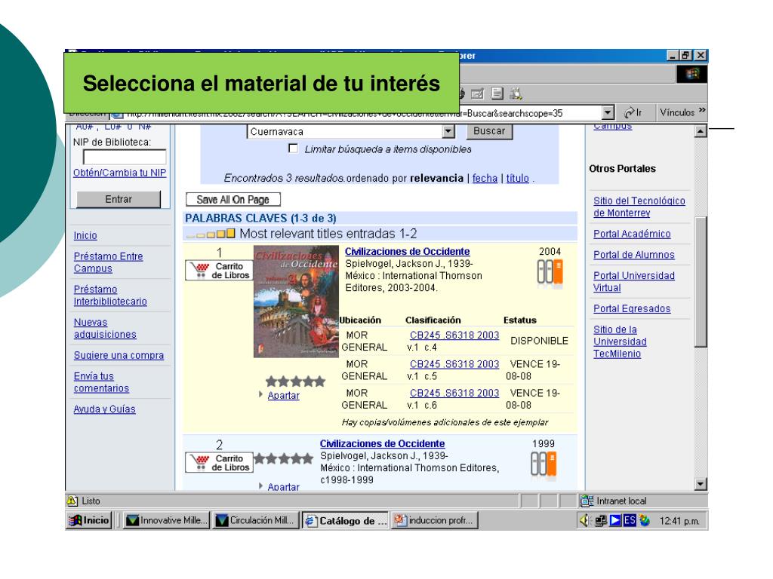Screen dimensions: 773x579
Task: Click the book format icon under 2004
Action: (x=550, y=272)
